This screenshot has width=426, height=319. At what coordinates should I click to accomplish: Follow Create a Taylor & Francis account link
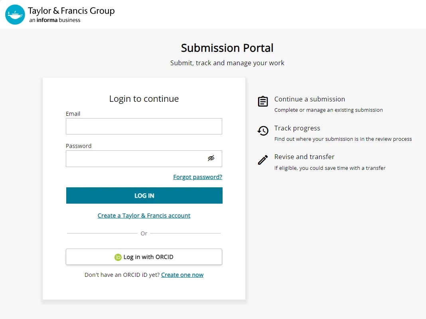(x=144, y=215)
